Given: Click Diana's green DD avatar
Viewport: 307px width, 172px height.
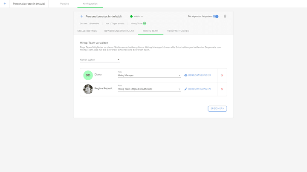Looking at the screenshot, I should pyautogui.click(x=88, y=75).
